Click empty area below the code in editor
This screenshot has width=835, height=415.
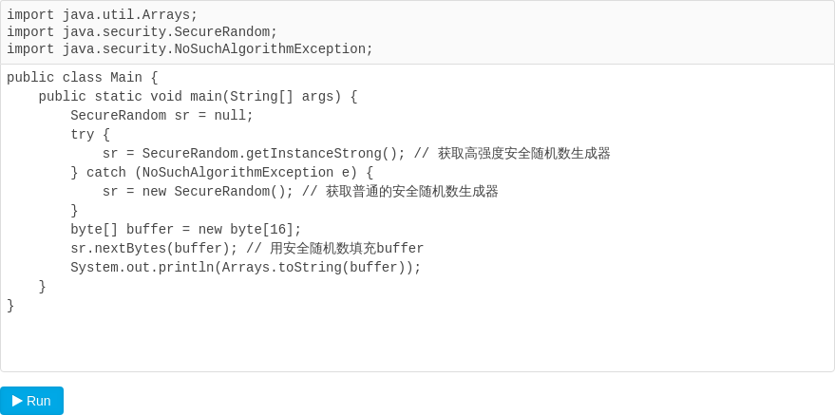coord(417,342)
